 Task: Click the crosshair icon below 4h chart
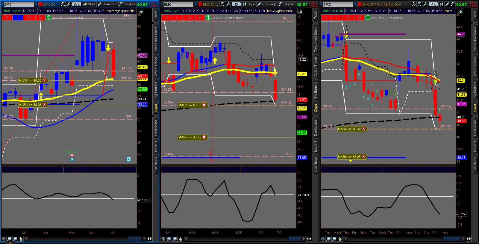pyautogui.click(x=323, y=239)
